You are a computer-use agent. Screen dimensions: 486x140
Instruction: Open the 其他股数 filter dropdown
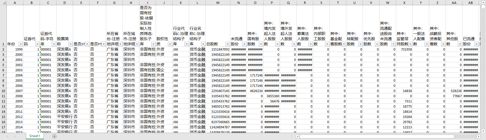pos(460,44)
